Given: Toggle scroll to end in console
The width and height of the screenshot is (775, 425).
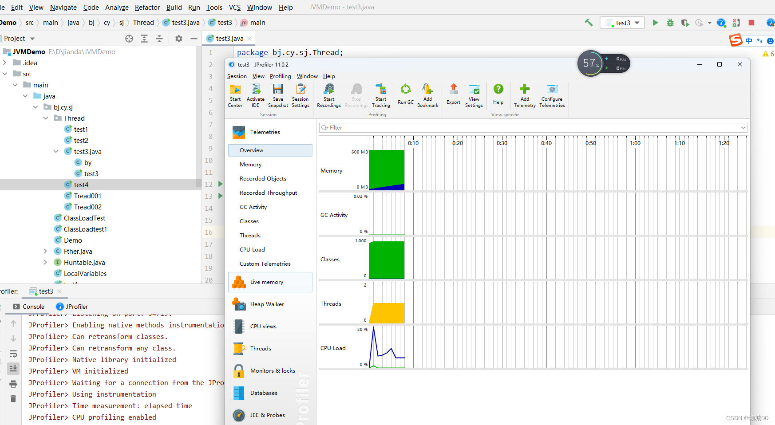Looking at the screenshot, I should pos(13,368).
